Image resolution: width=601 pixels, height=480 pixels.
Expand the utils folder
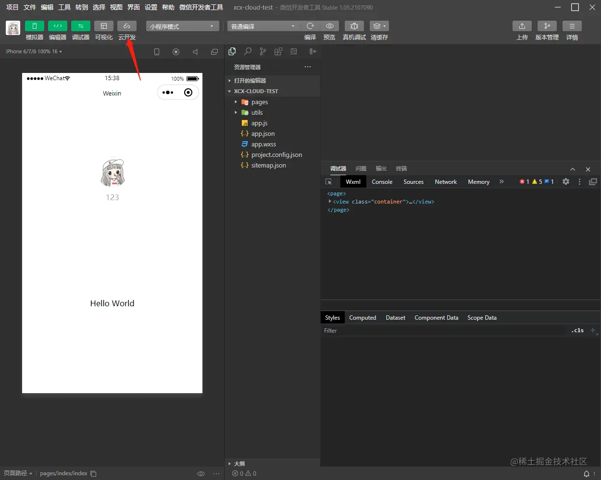[x=272, y=112]
